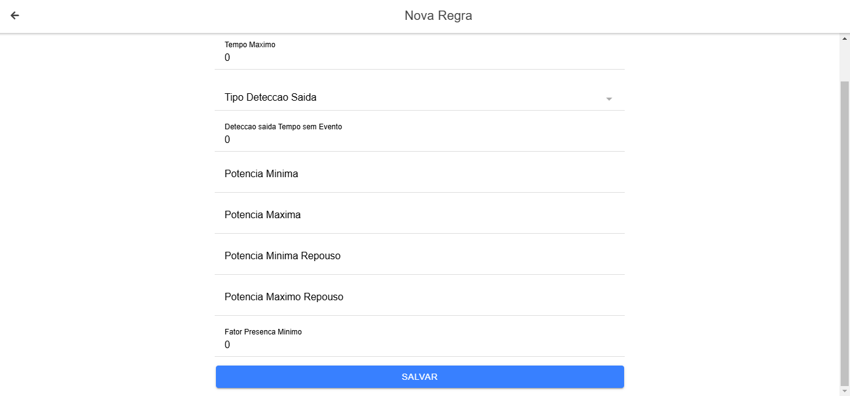Open the Tipo Deteccao Saida select field
Image resolution: width=850 pixels, height=396 pixels.
pyautogui.click(x=411, y=98)
